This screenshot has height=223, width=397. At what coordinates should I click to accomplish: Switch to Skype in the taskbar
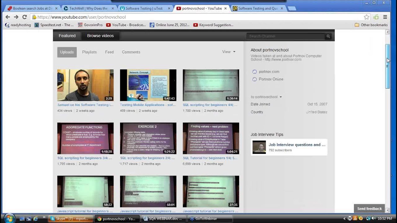[x=71, y=219]
